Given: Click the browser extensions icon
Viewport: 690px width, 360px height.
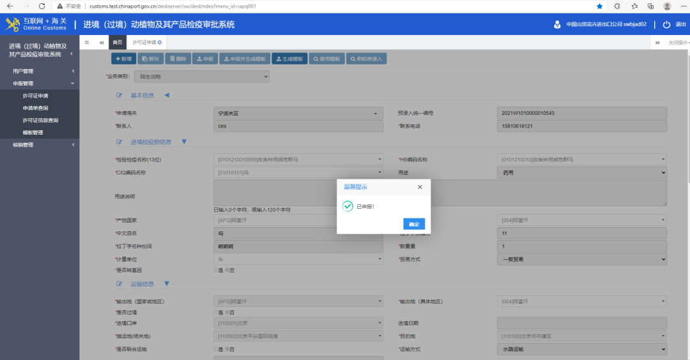Looking at the screenshot, I should click(617, 6).
